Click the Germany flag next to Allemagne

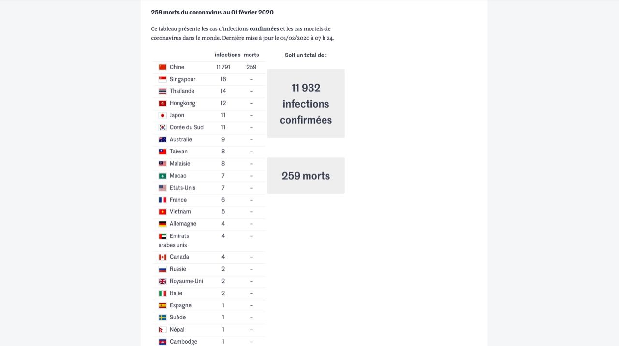pyautogui.click(x=162, y=224)
